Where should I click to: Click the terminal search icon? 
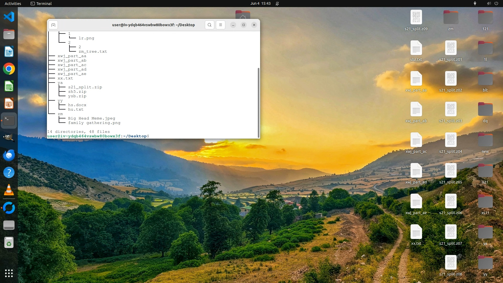tap(209, 25)
